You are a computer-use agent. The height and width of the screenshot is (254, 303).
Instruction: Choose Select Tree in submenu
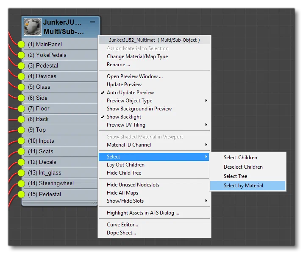click(248, 176)
